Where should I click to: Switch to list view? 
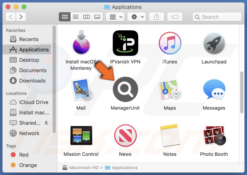(x=76, y=17)
